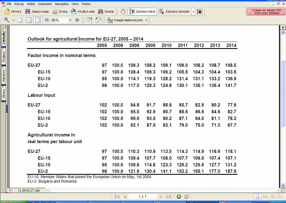The image size is (286, 203).
Task: Open the Strony side tab
Action: [3, 93]
